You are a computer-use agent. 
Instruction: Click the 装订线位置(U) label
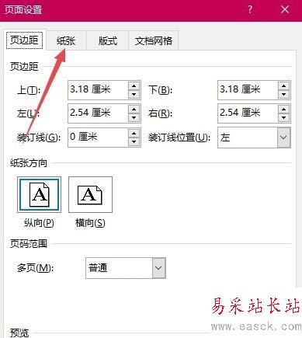click(x=179, y=138)
